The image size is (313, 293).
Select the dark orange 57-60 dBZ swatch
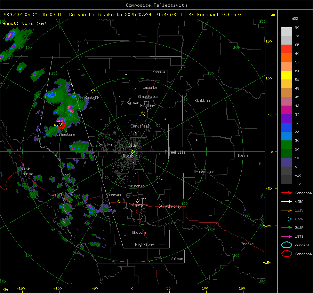(287, 57)
